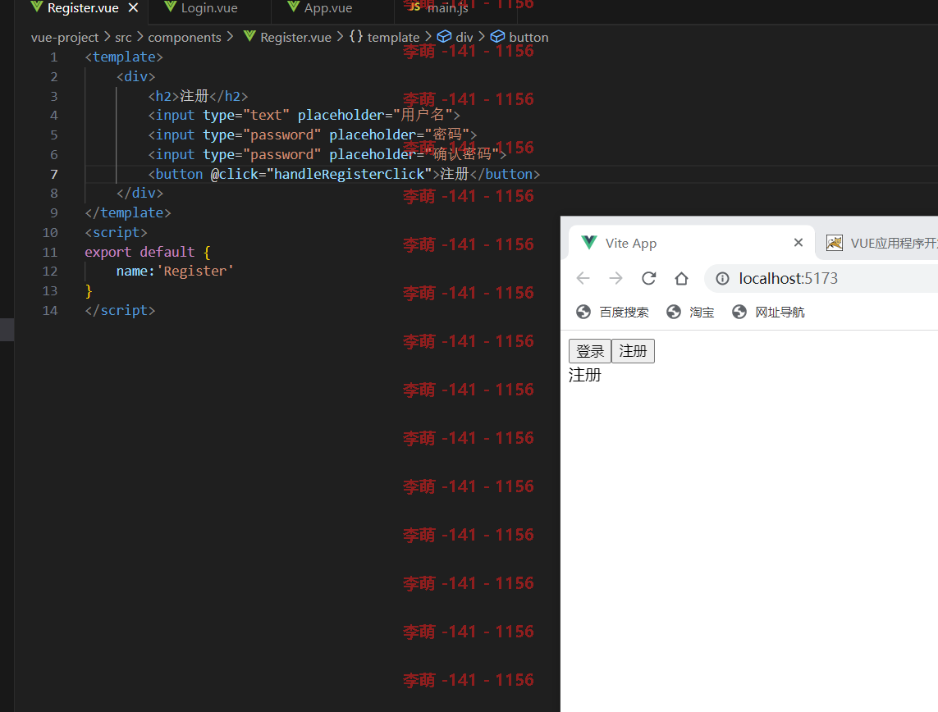Click template in the breadcrumb path
Viewport: 938px width, 712px height.
coord(393,37)
